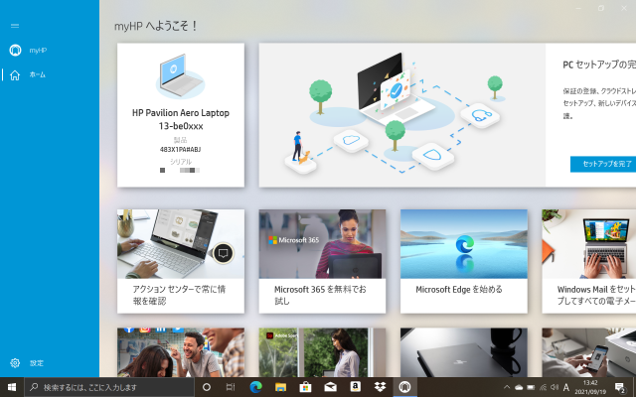The image size is (636, 397).
Task: Click myHP app icon in taskbar
Action: coord(404,387)
